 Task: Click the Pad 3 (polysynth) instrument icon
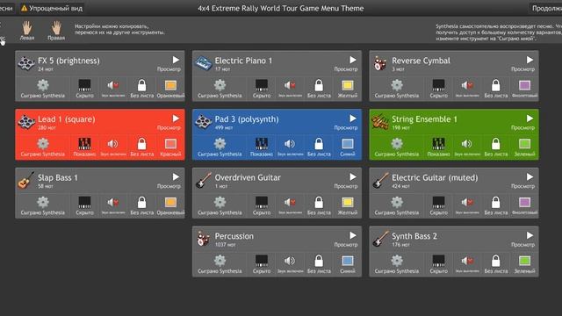click(203, 122)
